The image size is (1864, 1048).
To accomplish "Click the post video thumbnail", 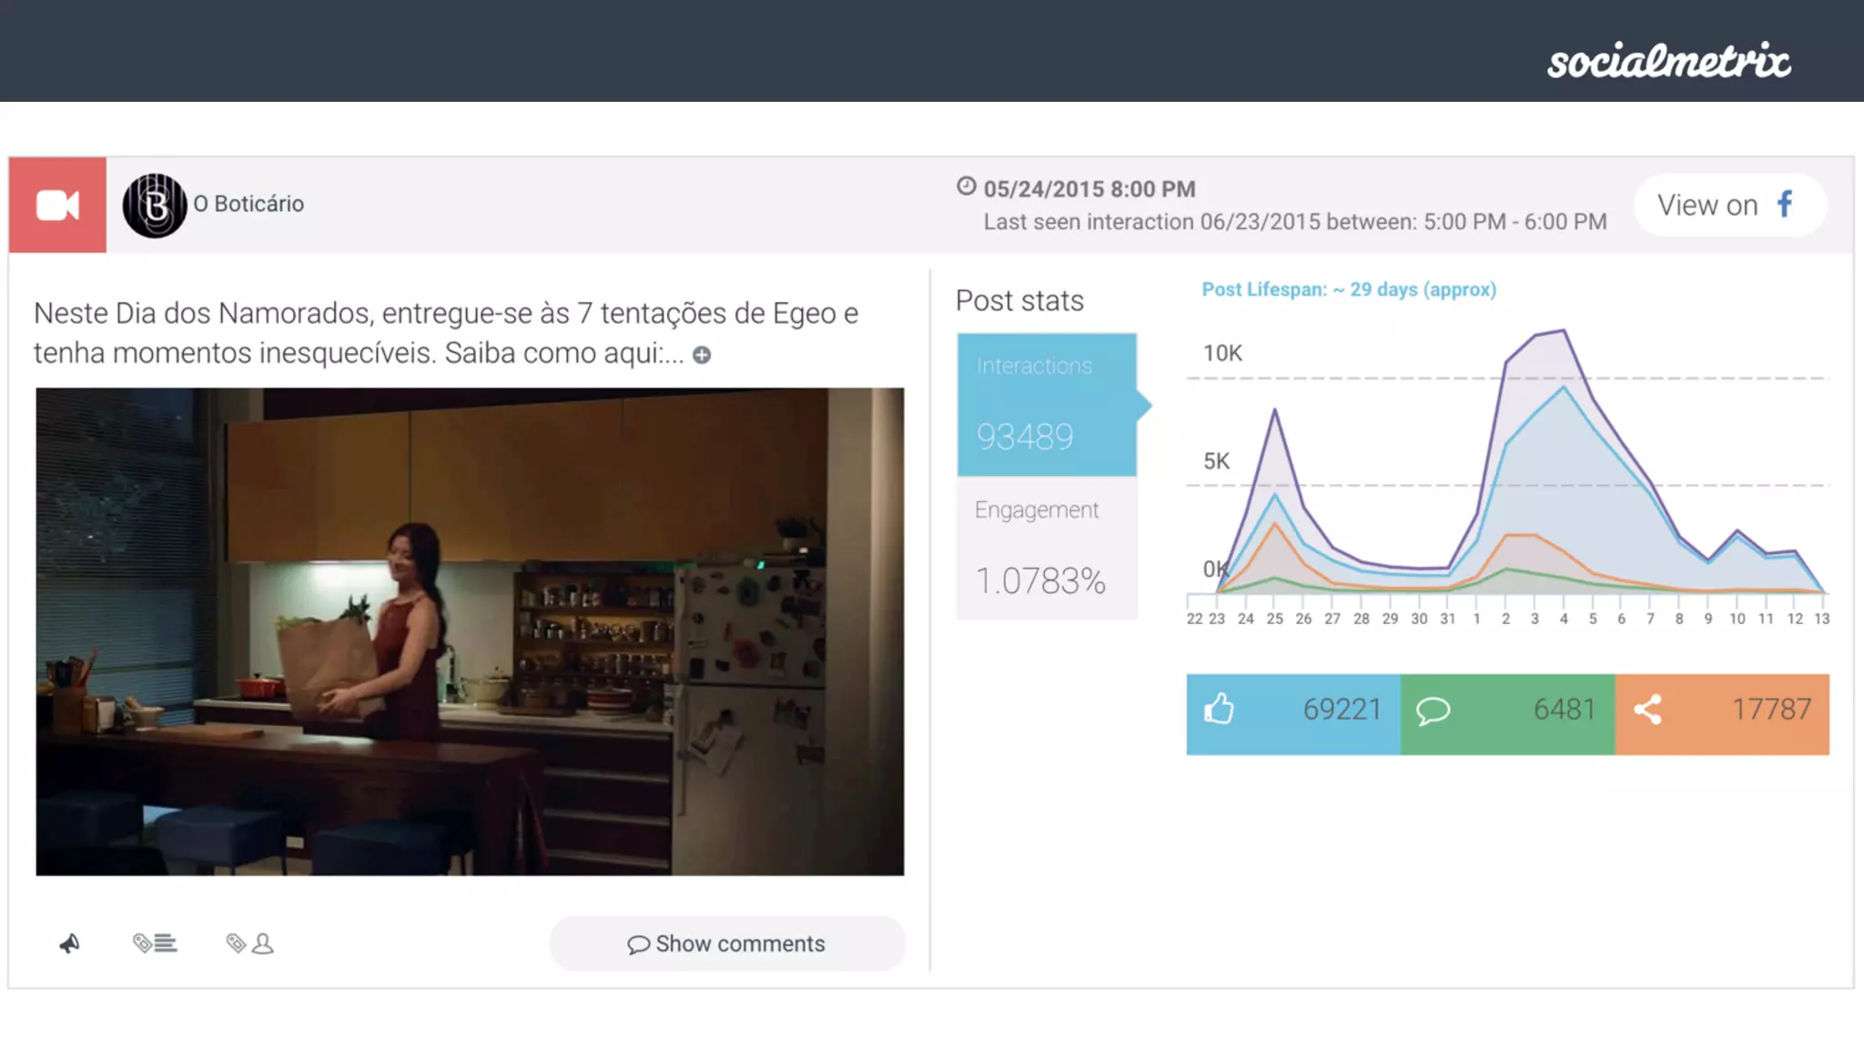I will (x=470, y=631).
